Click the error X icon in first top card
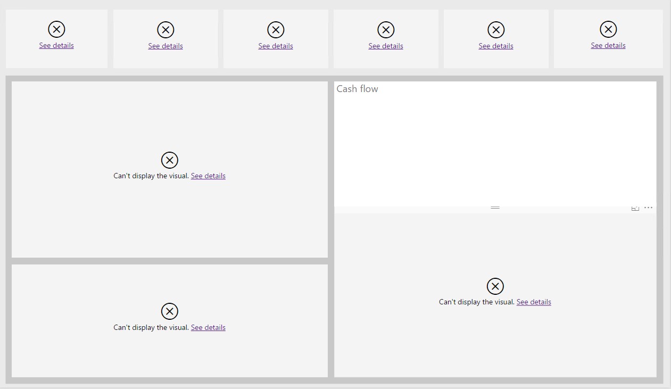 (56, 29)
